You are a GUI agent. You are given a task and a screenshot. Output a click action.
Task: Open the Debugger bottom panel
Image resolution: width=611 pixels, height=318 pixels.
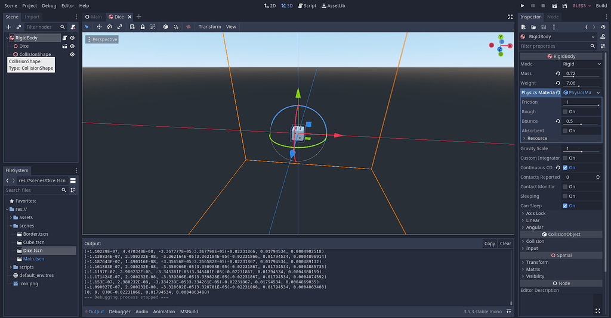coord(119,311)
